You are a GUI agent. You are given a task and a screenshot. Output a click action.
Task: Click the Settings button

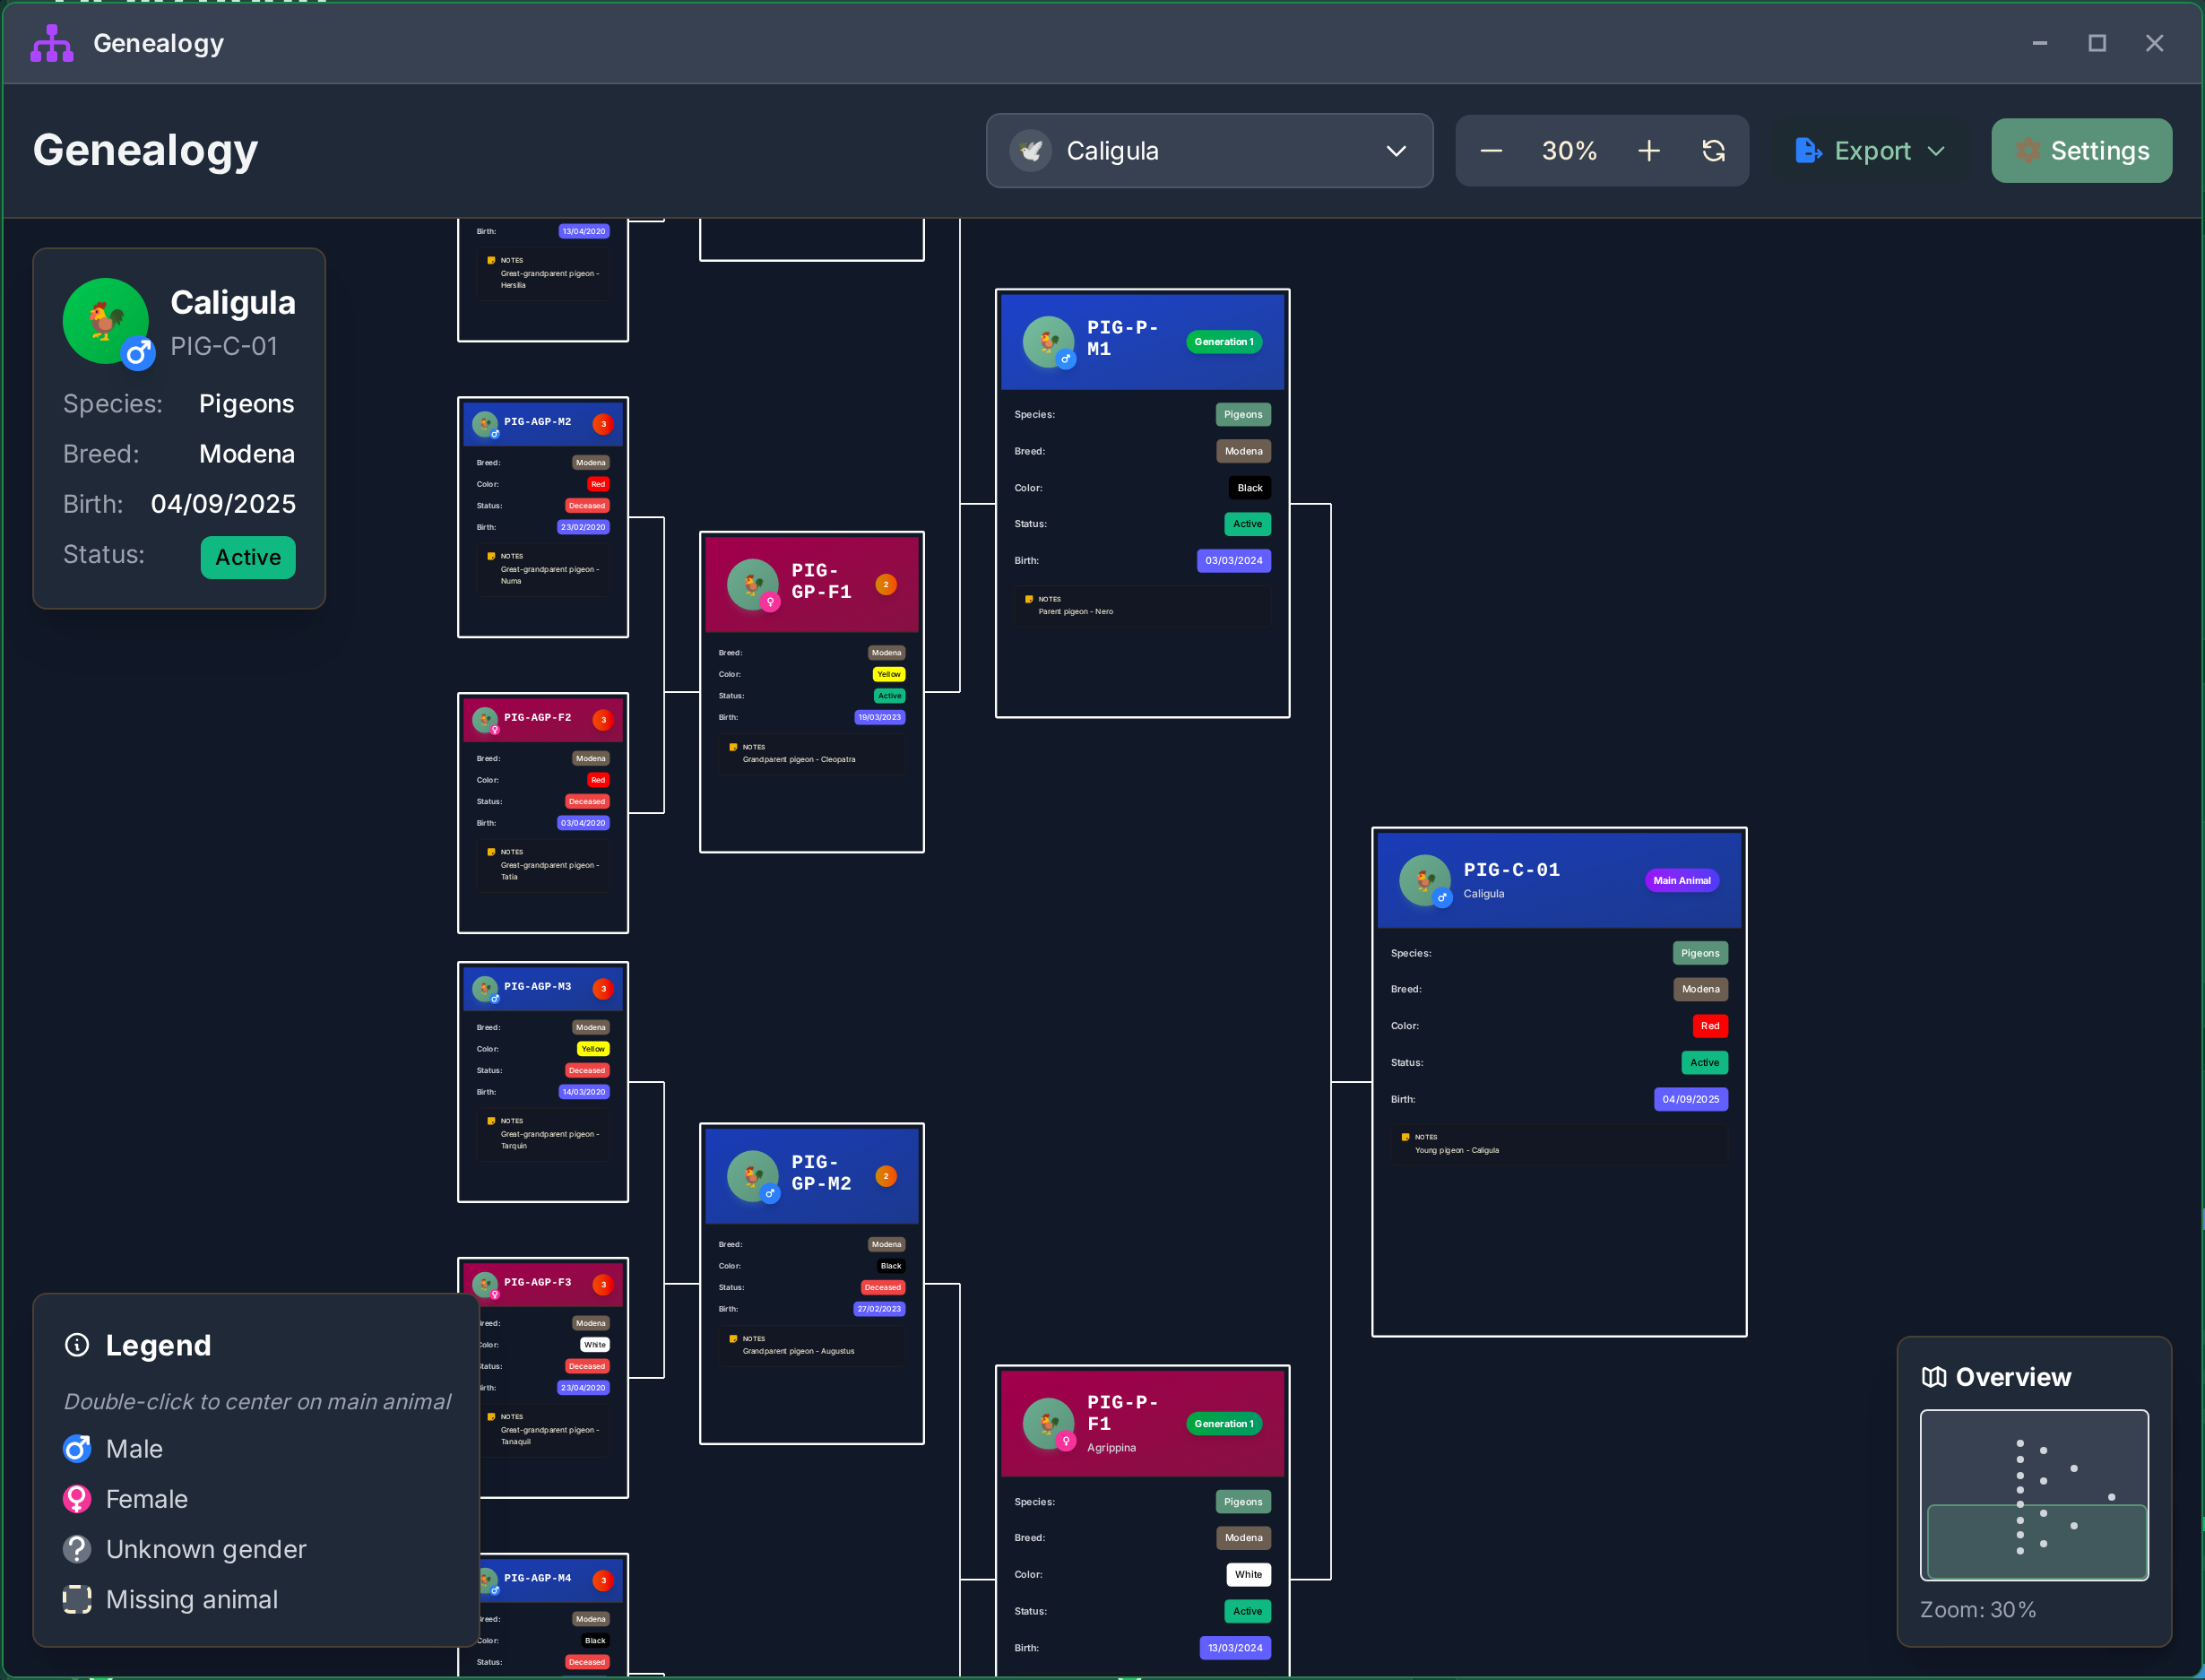point(2081,151)
